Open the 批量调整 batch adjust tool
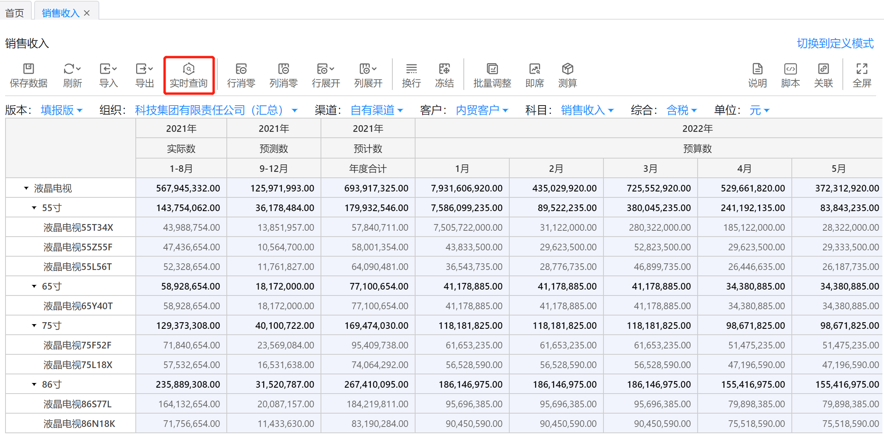Image resolution: width=884 pixels, height=434 pixels. 492,69
